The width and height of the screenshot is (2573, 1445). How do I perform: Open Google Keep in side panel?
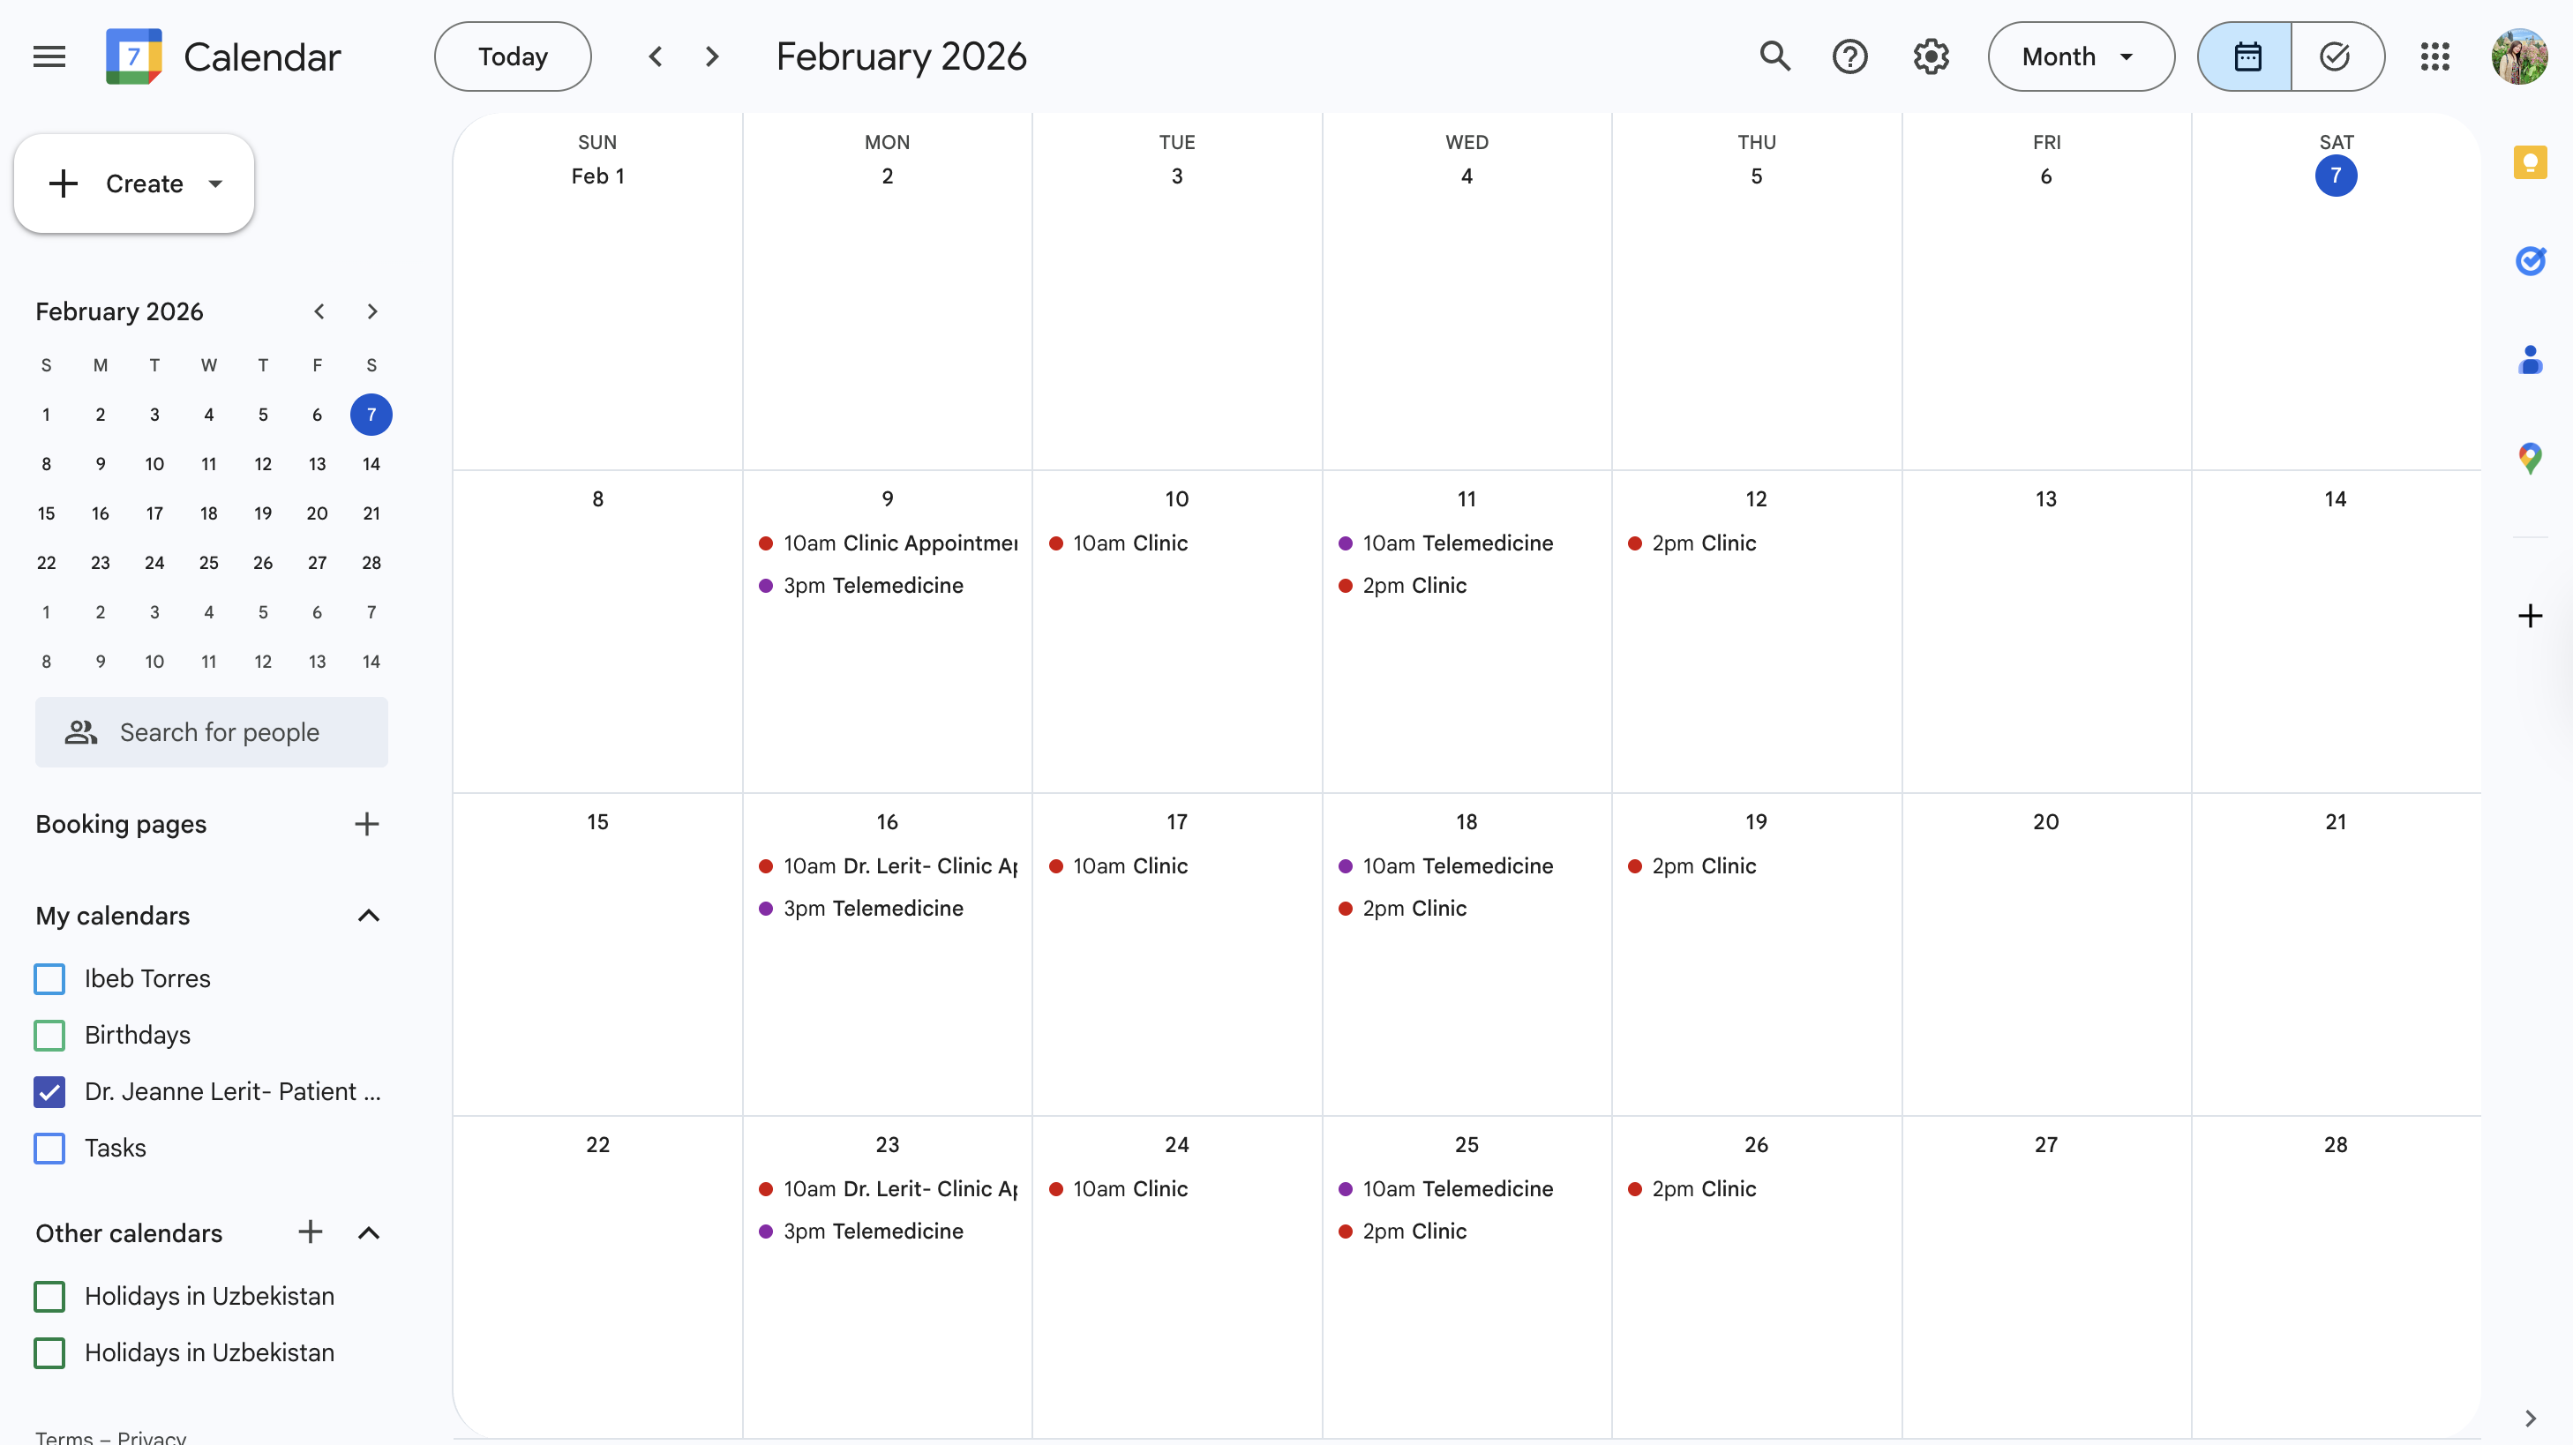(2529, 161)
